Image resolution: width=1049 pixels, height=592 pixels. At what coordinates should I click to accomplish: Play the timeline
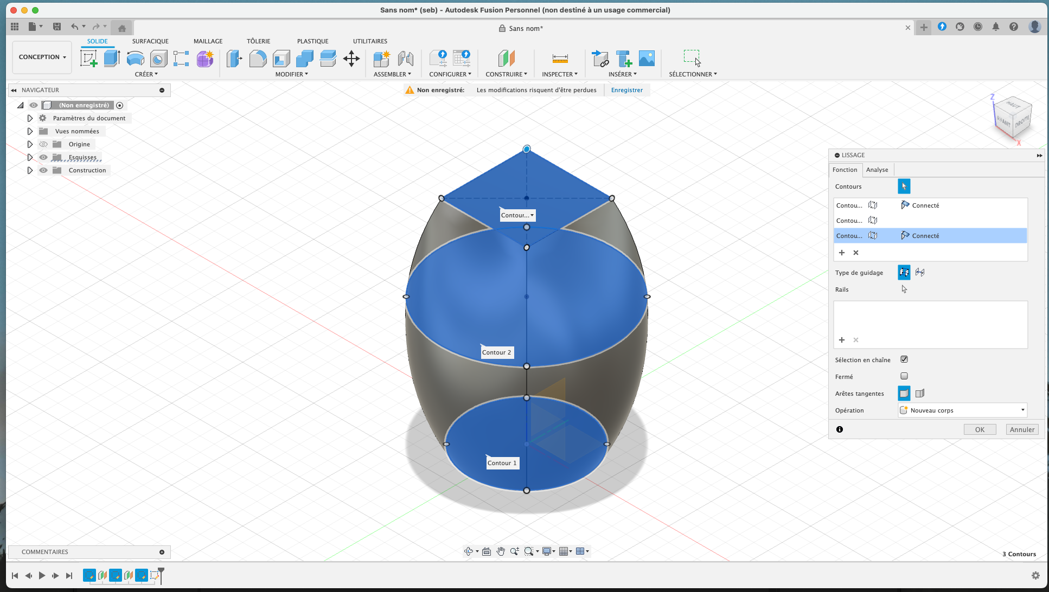42,576
